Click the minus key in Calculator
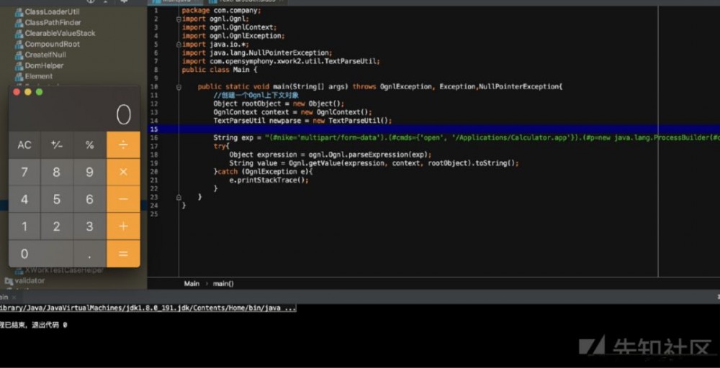This screenshot has width=720, height=368. [123, 199]
